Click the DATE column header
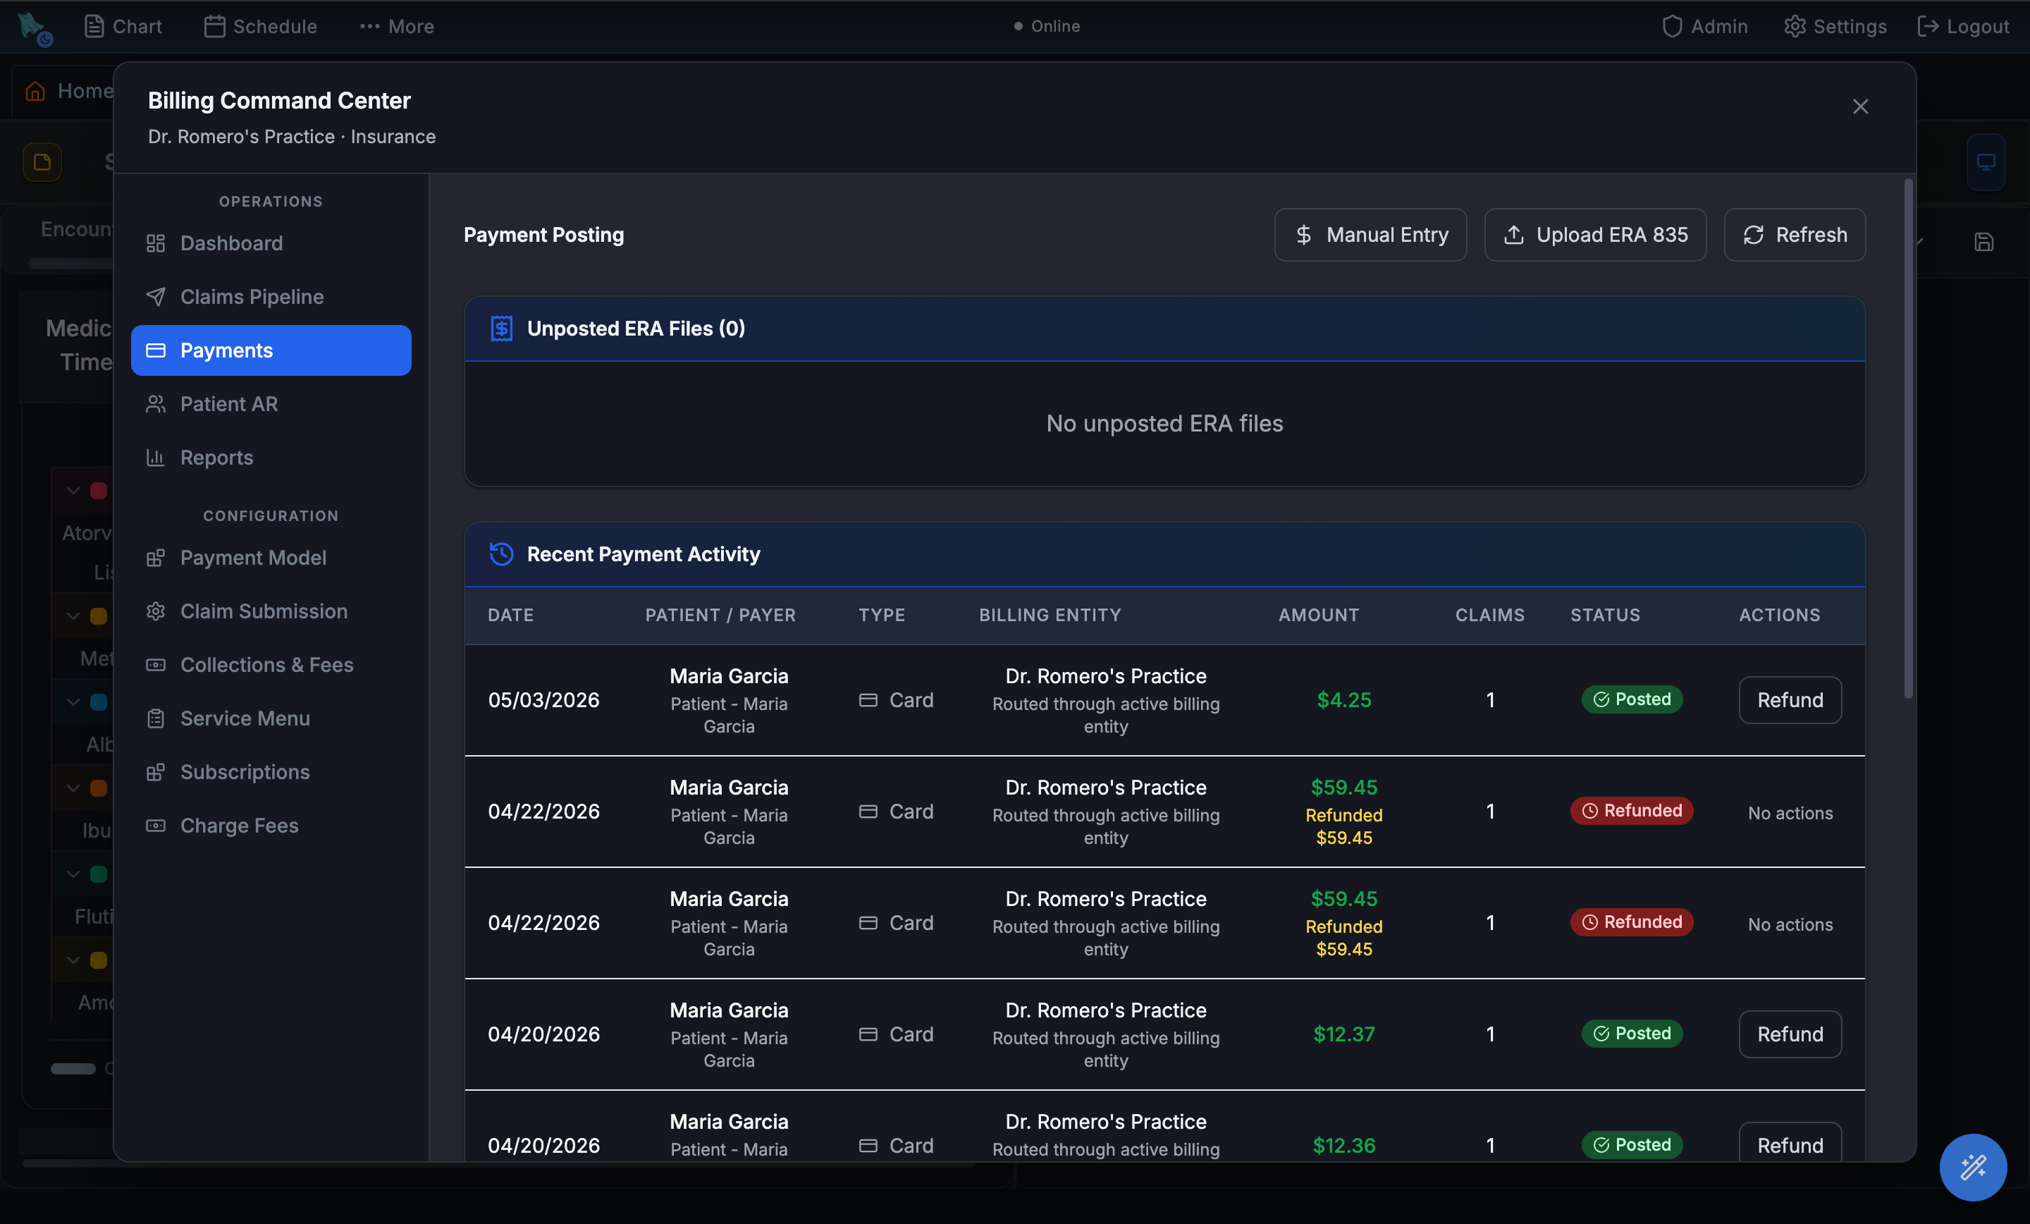The width and height of the screenshot is (2030, 1224). 511,615
